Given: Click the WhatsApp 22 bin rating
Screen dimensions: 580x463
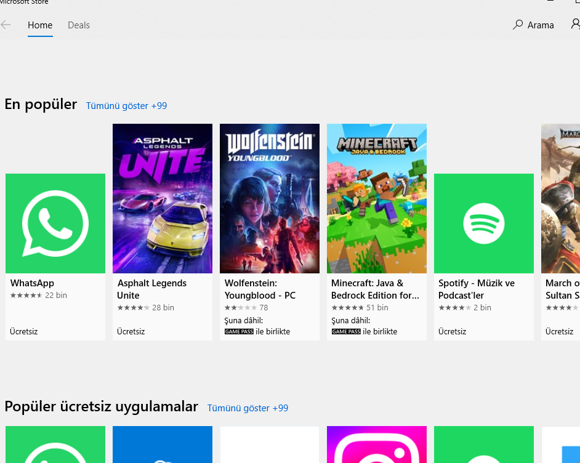Looking at the screenshot, I should [x=38, y=295].
